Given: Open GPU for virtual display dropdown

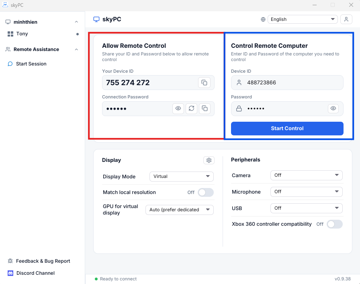Looking at the screenshot, I should pos(180,210).
